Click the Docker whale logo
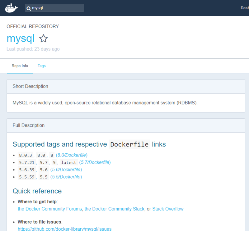This screenshot has height=231, width=249. pos(11,8)
